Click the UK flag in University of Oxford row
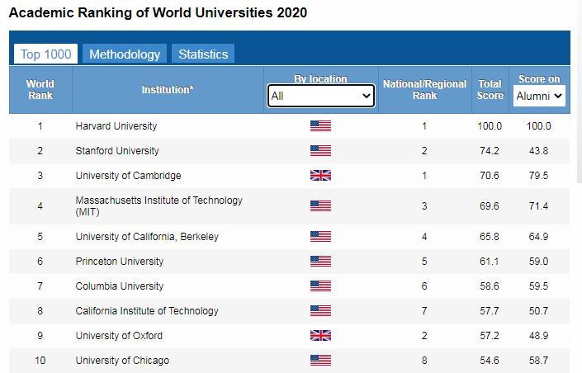 point(320,336)
